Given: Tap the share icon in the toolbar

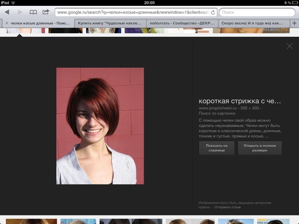Looking at the screenshot, I should pos(46,12).
